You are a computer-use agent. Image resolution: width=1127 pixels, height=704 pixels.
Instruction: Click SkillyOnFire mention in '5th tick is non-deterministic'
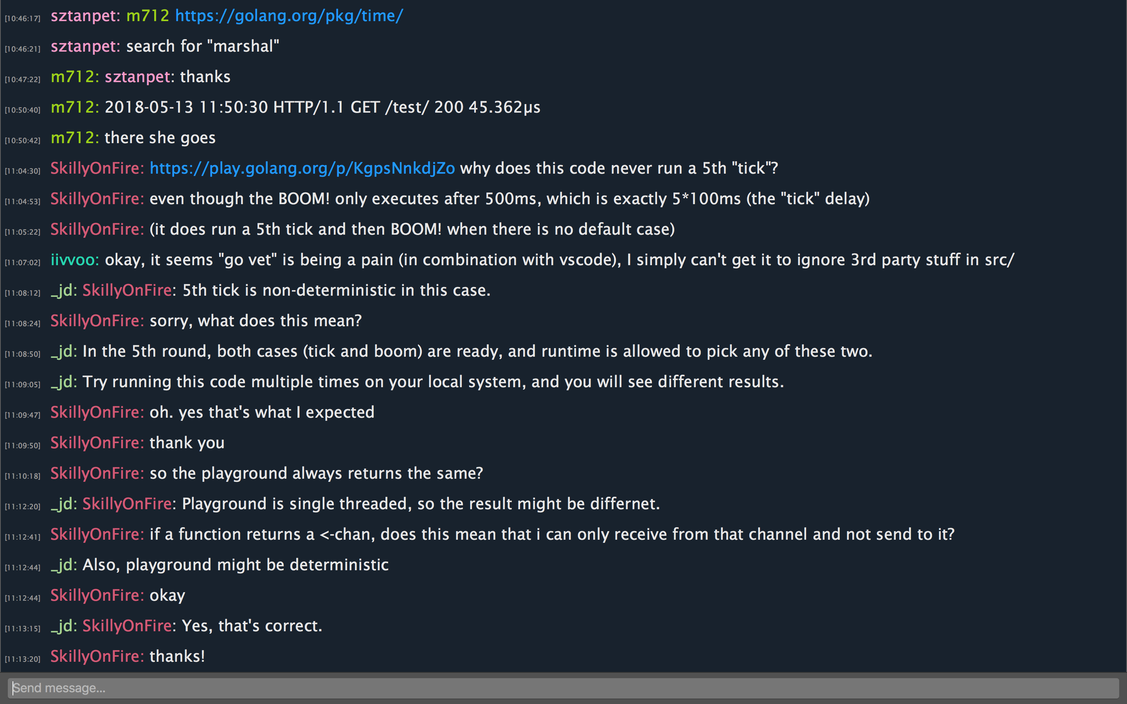127,291
